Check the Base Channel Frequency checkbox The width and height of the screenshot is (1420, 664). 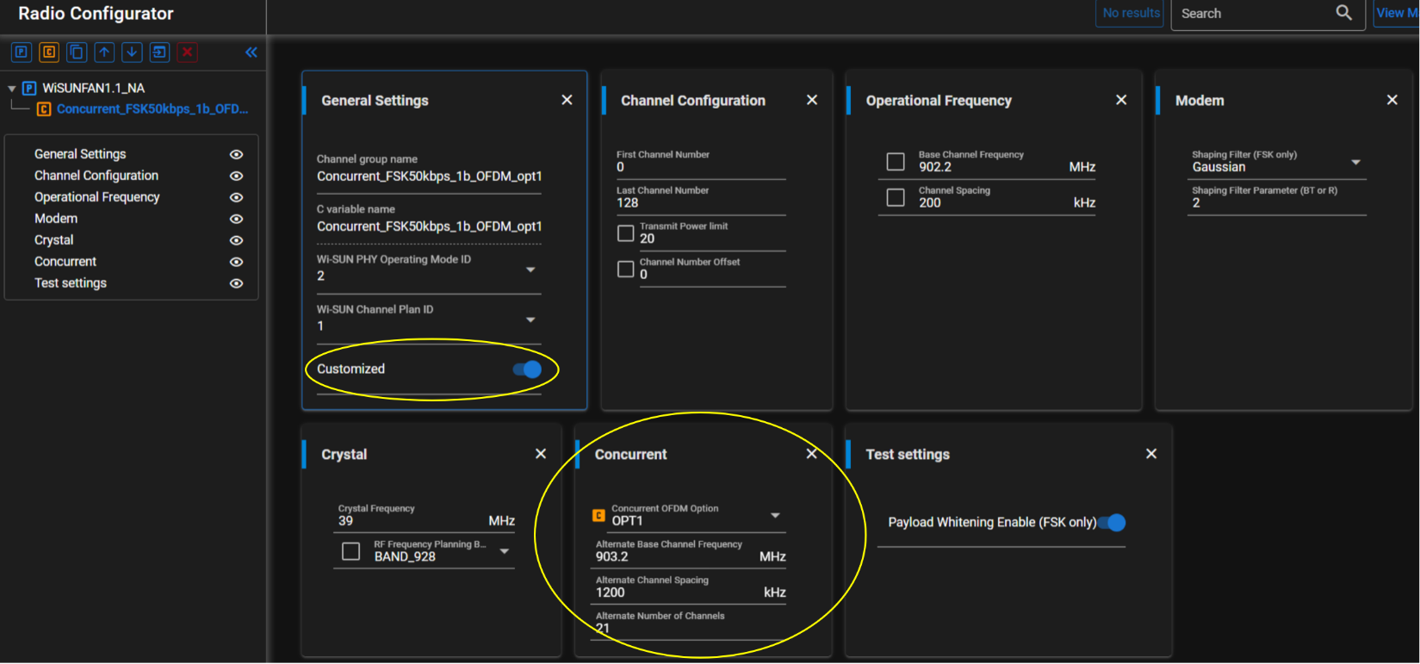coord(896,162)
